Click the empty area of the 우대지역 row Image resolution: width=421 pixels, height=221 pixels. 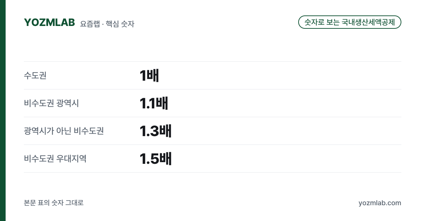tap(286, 159)
